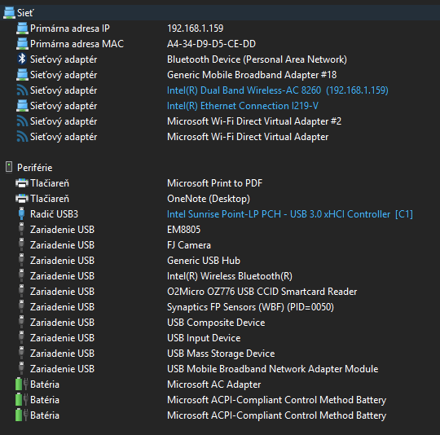Click USB plug icon beside FJ Camera row
Screen dimensions: 440x435
click(22, 244)
